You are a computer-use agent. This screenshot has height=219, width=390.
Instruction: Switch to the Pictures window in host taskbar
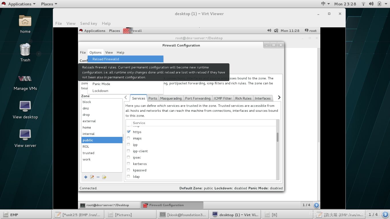[x=130, y=215]
